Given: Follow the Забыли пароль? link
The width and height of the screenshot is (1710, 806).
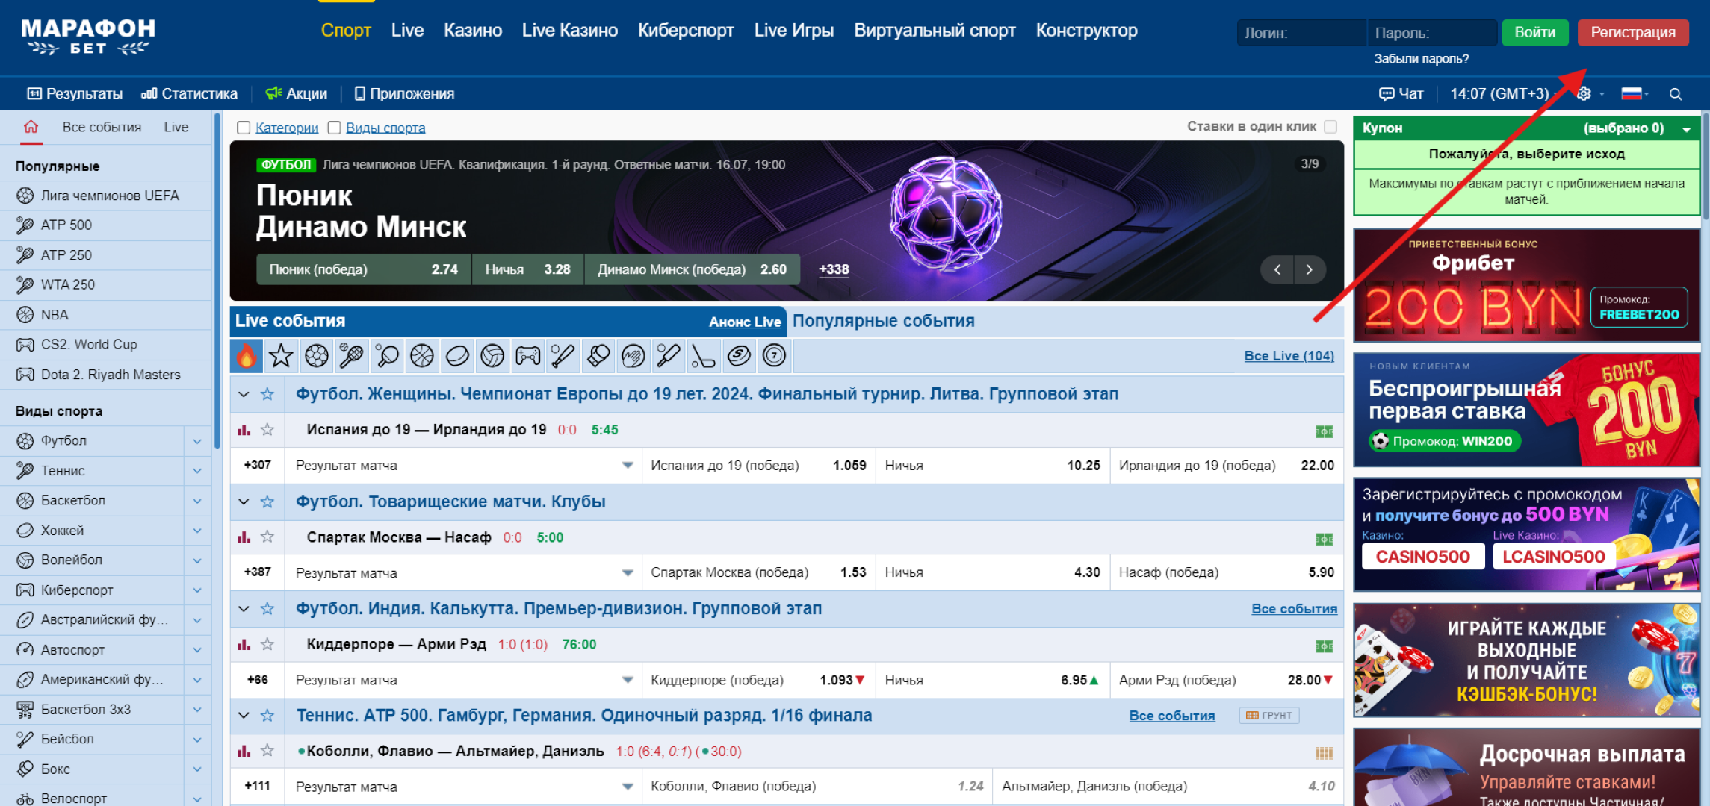Looking at the screenshot, I should tap(1422, 59).
